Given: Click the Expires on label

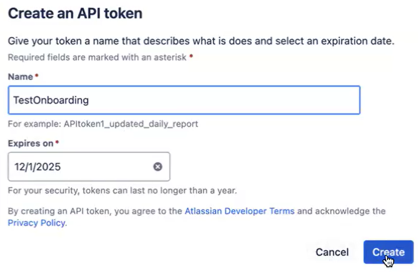Looking at the screenshot, I should pyautogui.click(x=30, y=143).
